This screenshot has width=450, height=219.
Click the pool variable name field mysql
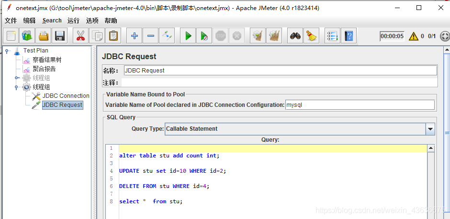click(x=360, y=105)
